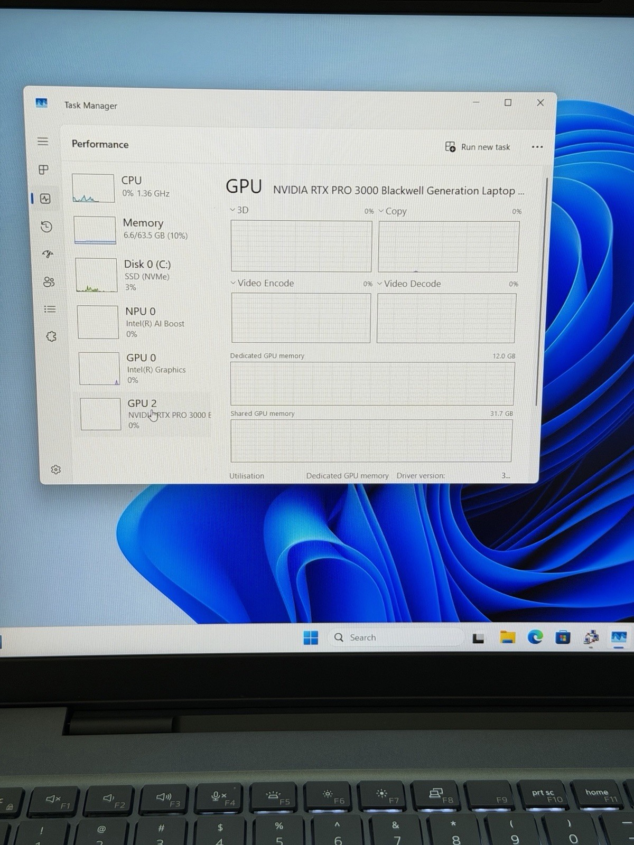Viewport: 634px width, 845px height.
Task: Click the network computers icon on taskbar
Action: pyautogui.click(x=591, y=638)
